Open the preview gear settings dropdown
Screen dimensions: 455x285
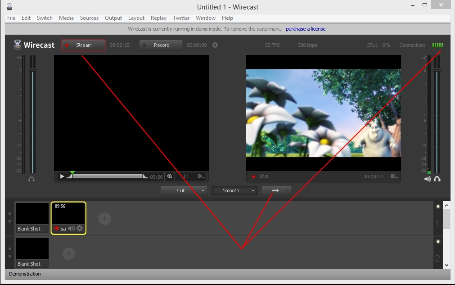[x=201, y=176]
